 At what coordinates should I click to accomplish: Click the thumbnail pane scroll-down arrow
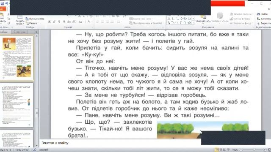(37, 146)
